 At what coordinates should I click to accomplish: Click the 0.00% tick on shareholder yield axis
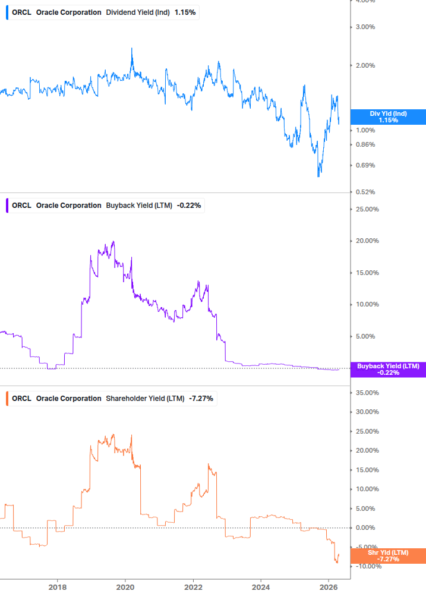(x=365, y=527)
